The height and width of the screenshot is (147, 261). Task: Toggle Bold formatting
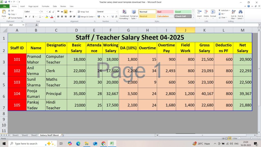coord(26,17)
